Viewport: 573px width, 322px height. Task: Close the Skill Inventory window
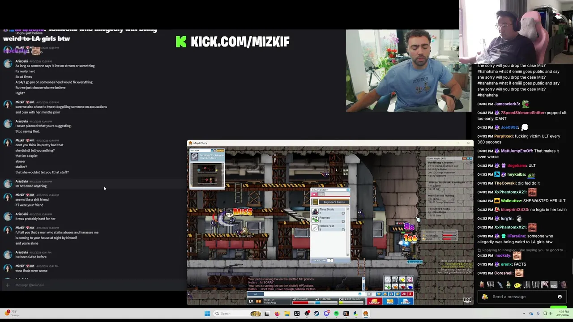348,190
